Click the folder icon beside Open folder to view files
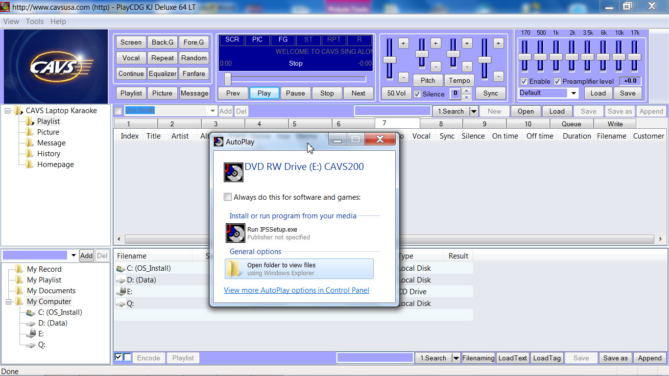Screen dimensions: 669x376 click(235, 269)
